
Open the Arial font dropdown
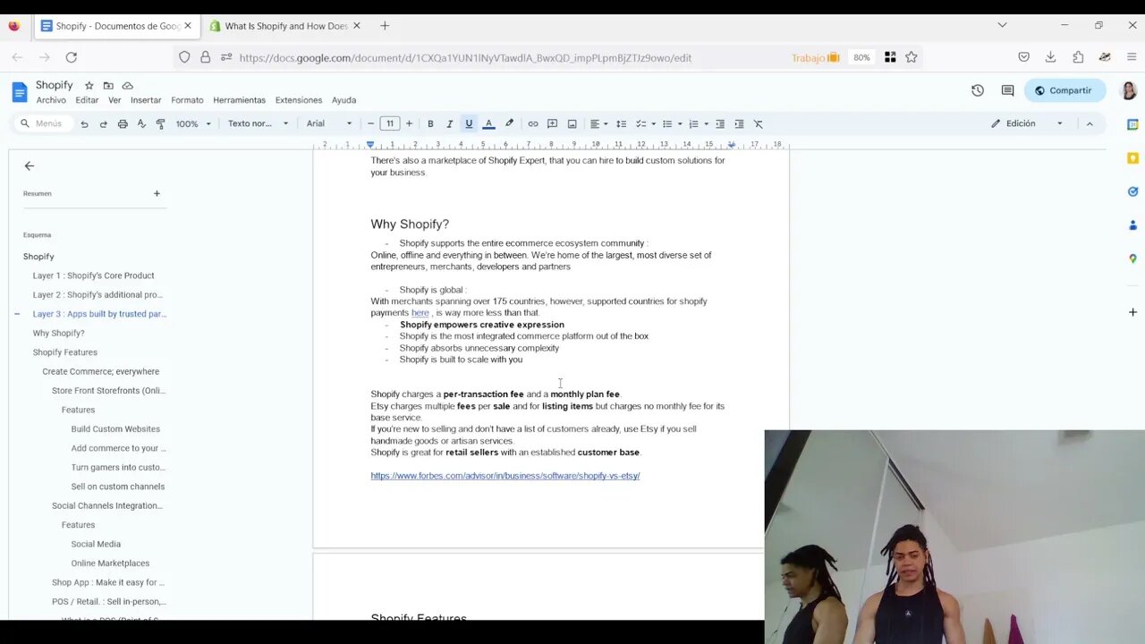tap(328, 123)
